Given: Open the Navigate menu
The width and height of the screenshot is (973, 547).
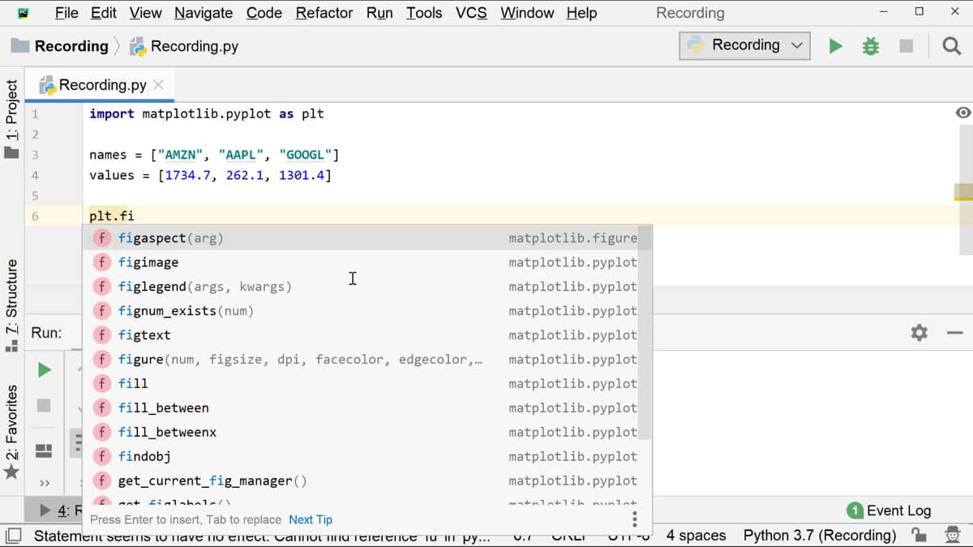Looking at the screenshot, I should (204, 13).
